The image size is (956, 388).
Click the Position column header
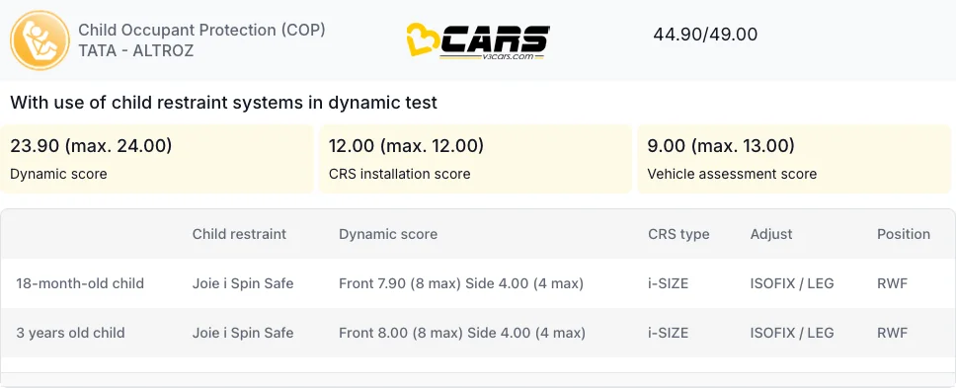[904, 235]
